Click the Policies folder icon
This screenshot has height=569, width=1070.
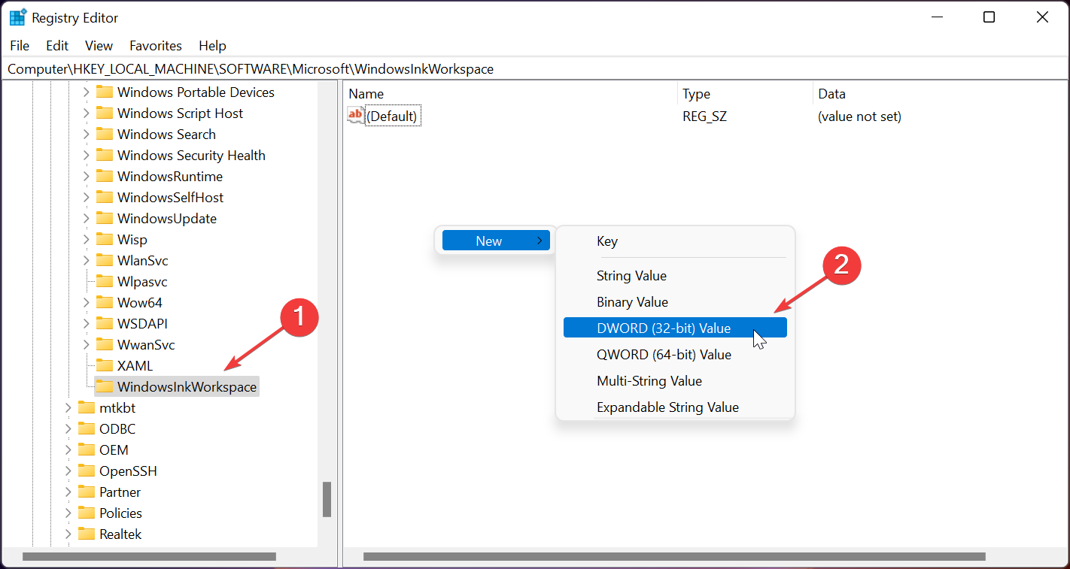[x=87, y=513]
